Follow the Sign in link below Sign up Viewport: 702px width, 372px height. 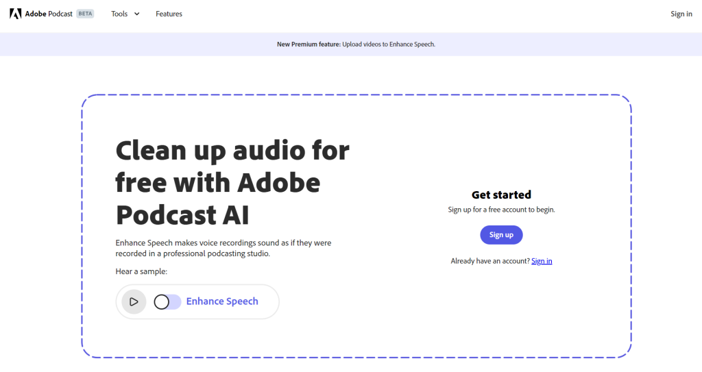pyautogui.click(x=542, y=261)
